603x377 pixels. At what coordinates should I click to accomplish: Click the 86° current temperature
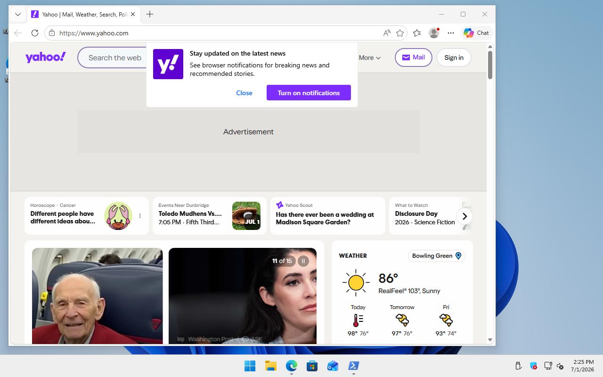[x=388, y=278]
